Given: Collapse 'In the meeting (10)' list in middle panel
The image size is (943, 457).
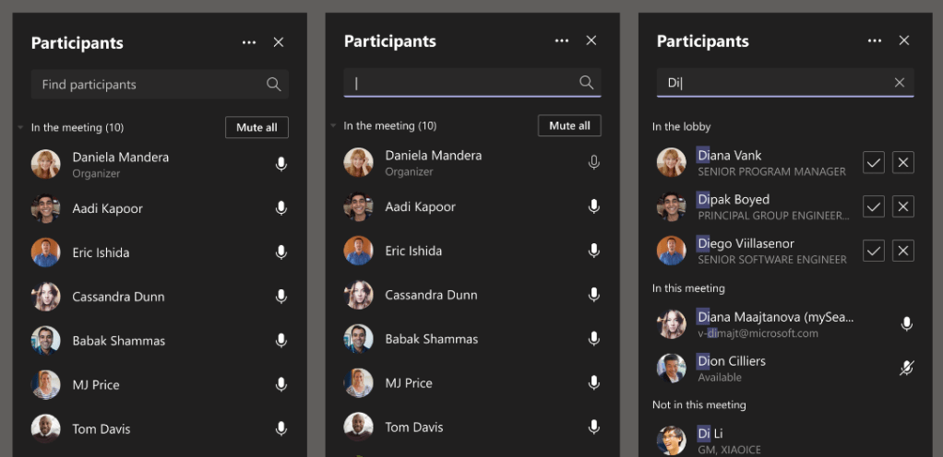Looking at the screenshot, I should tap(334, 126).
